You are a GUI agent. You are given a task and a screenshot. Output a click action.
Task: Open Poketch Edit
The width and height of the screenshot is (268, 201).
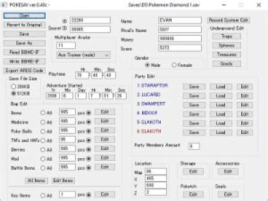click(193, 194)
